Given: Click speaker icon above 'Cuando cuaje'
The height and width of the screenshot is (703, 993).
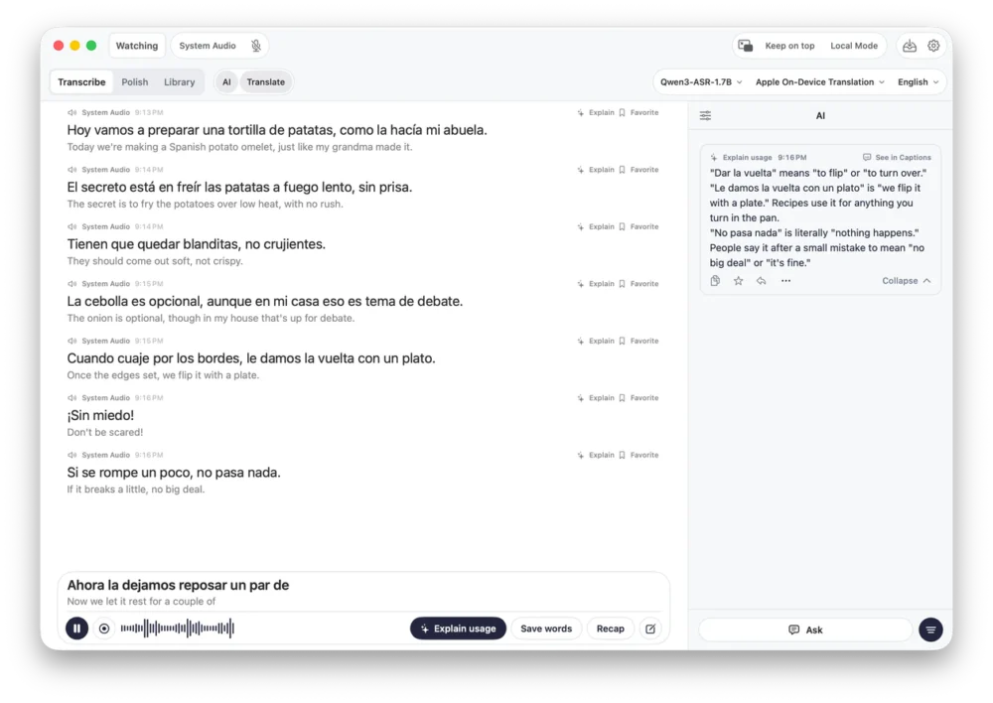Looking at the screenshot, I should (x=72, y=341).
